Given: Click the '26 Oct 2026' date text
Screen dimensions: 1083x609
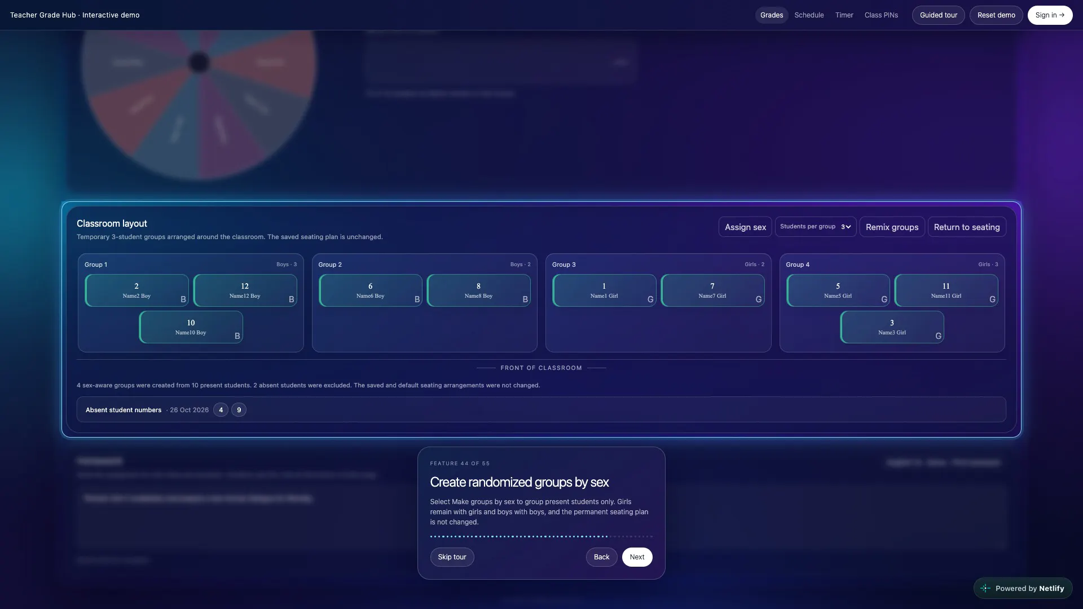Looking at the screenshot, I should point(189,410).
